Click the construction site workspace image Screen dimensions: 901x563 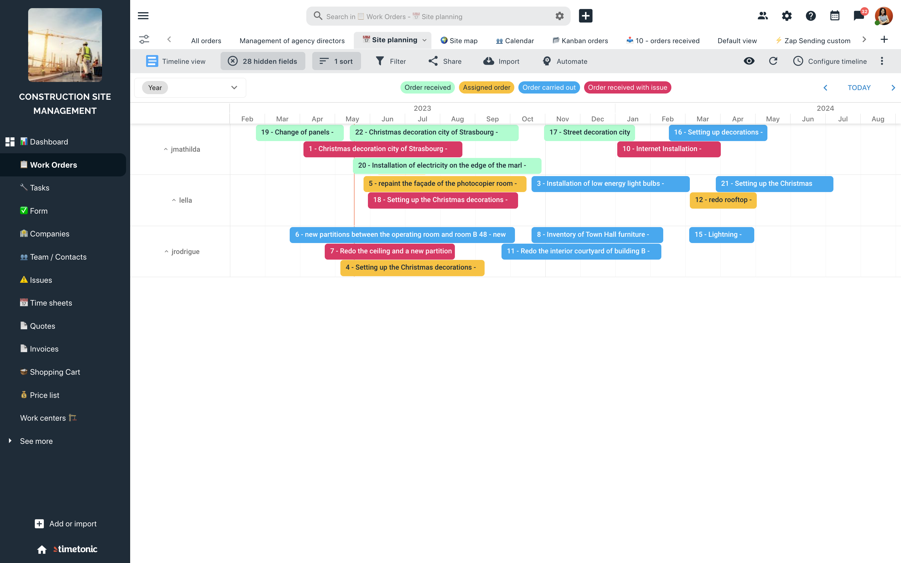click(65, 45)
